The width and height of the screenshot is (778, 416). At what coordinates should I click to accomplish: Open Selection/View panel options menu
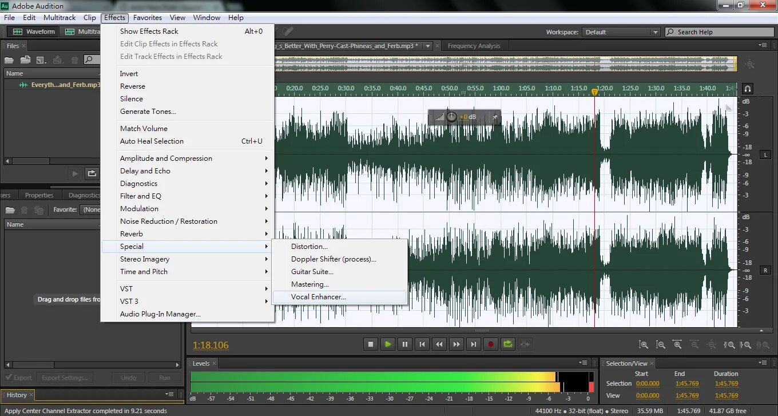coord(763,362)
